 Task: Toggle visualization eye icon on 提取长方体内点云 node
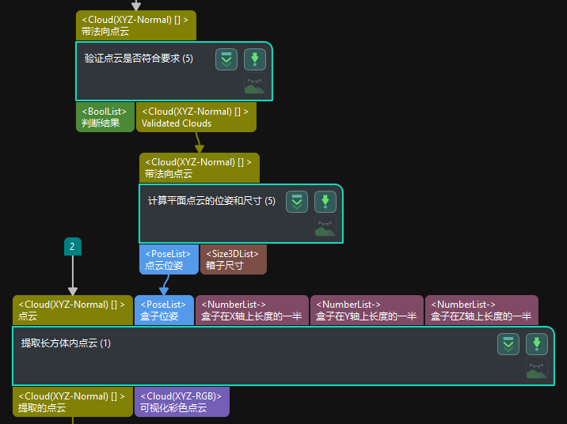[537, 368]
